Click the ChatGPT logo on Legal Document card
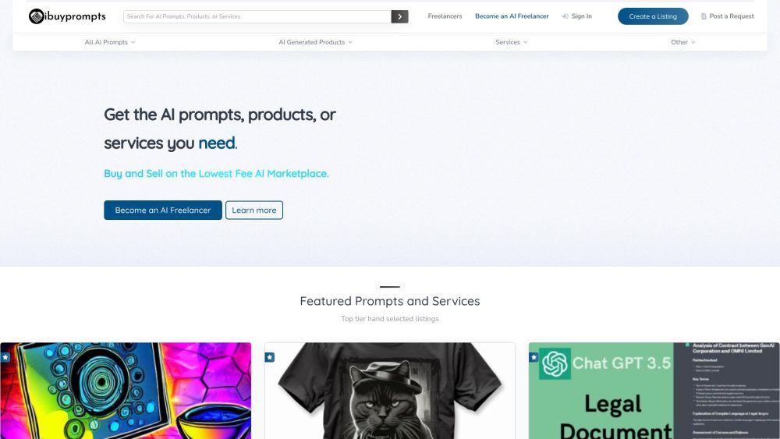Viewport: 780px width, 439px height. [x=555, y=363]
